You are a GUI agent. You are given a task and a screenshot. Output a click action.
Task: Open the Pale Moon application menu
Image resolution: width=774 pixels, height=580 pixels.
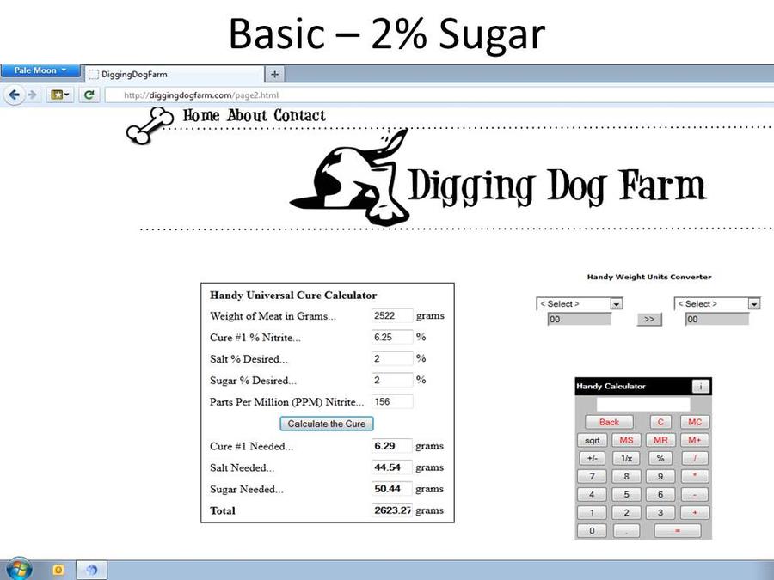tap(40, 70)
